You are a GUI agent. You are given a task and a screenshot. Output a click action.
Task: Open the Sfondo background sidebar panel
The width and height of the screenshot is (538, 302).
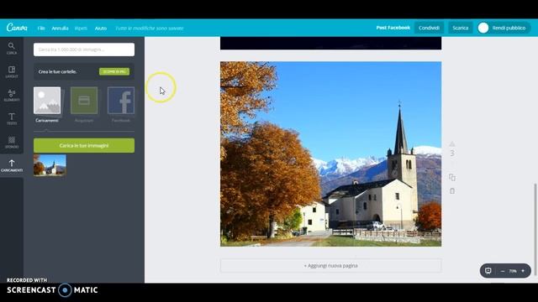coord(12,142)
